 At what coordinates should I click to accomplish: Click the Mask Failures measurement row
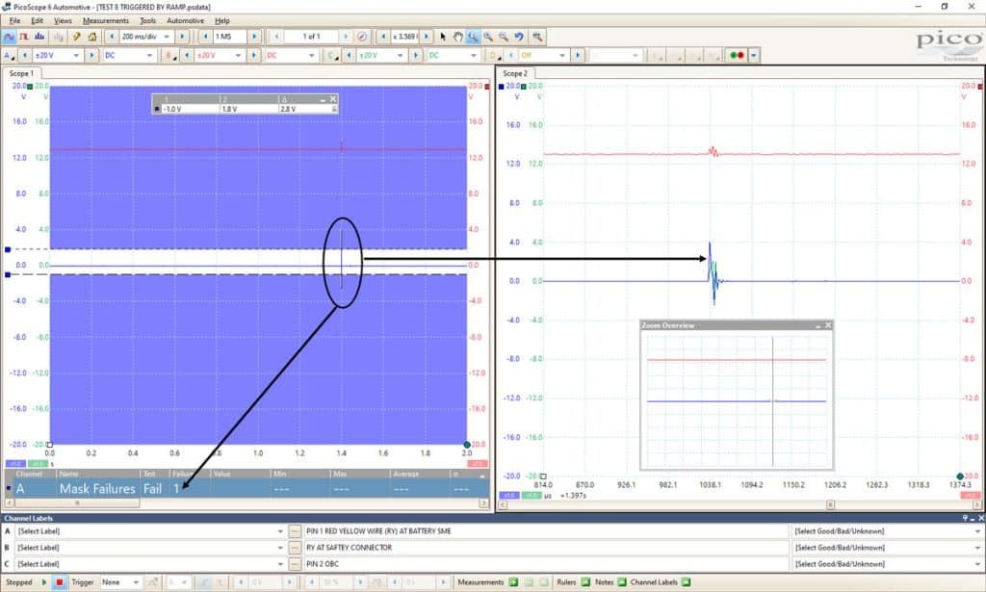click(247, 488)
